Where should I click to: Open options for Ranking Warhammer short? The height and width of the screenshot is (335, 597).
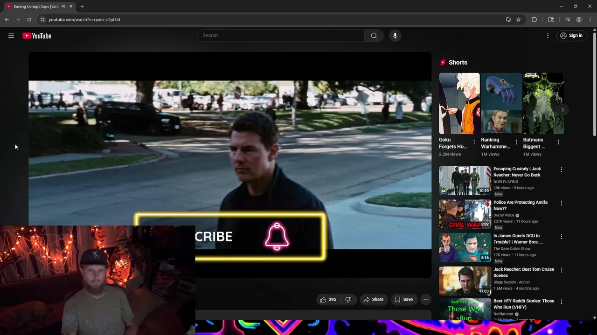516,142
